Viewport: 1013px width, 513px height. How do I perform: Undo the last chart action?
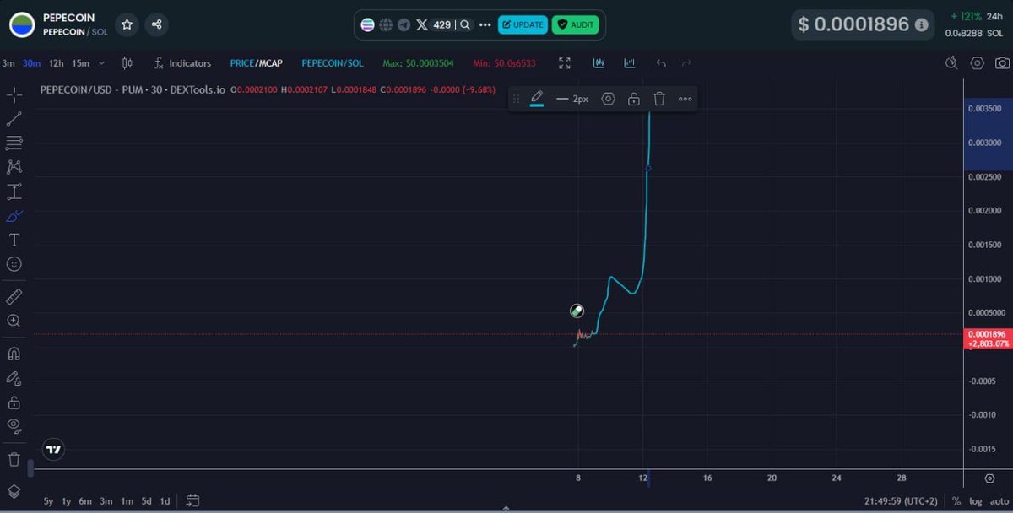(661, 63)
